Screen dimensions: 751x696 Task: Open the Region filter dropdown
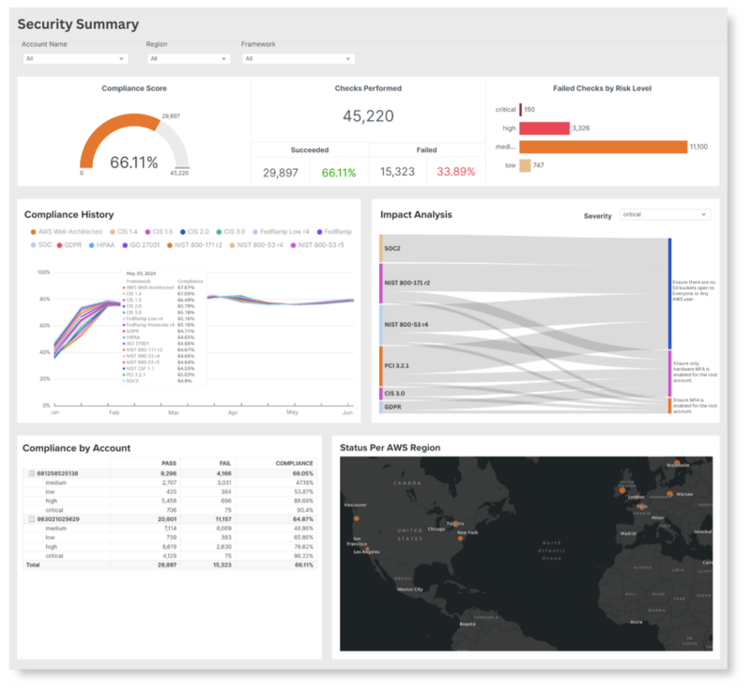point(185,58)
